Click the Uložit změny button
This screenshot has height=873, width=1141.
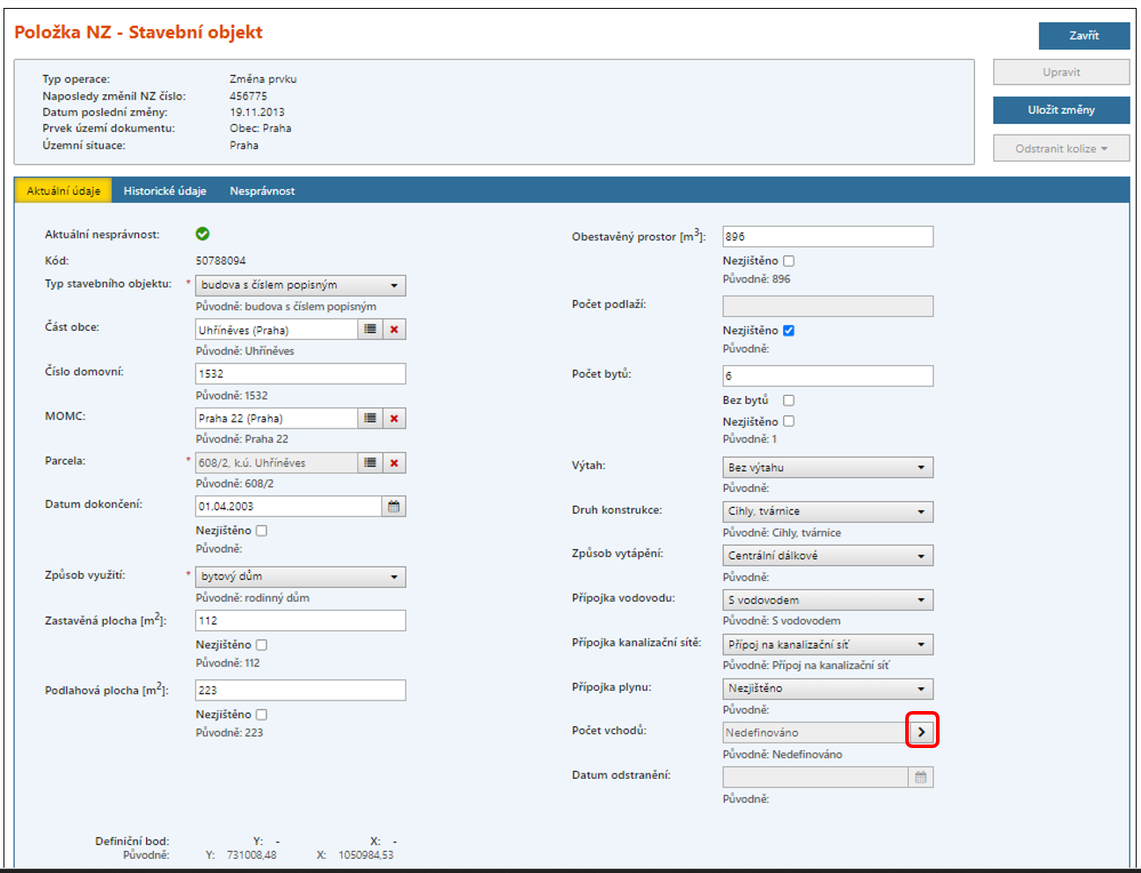[1061, 110]
